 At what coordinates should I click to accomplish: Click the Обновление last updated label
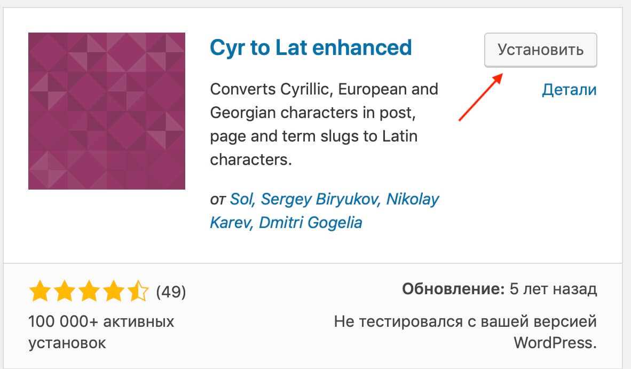[453, 289]
